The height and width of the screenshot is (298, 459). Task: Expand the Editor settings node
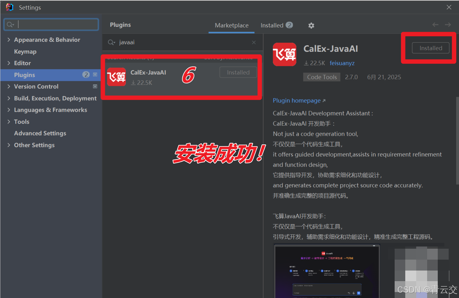[9, 63]
